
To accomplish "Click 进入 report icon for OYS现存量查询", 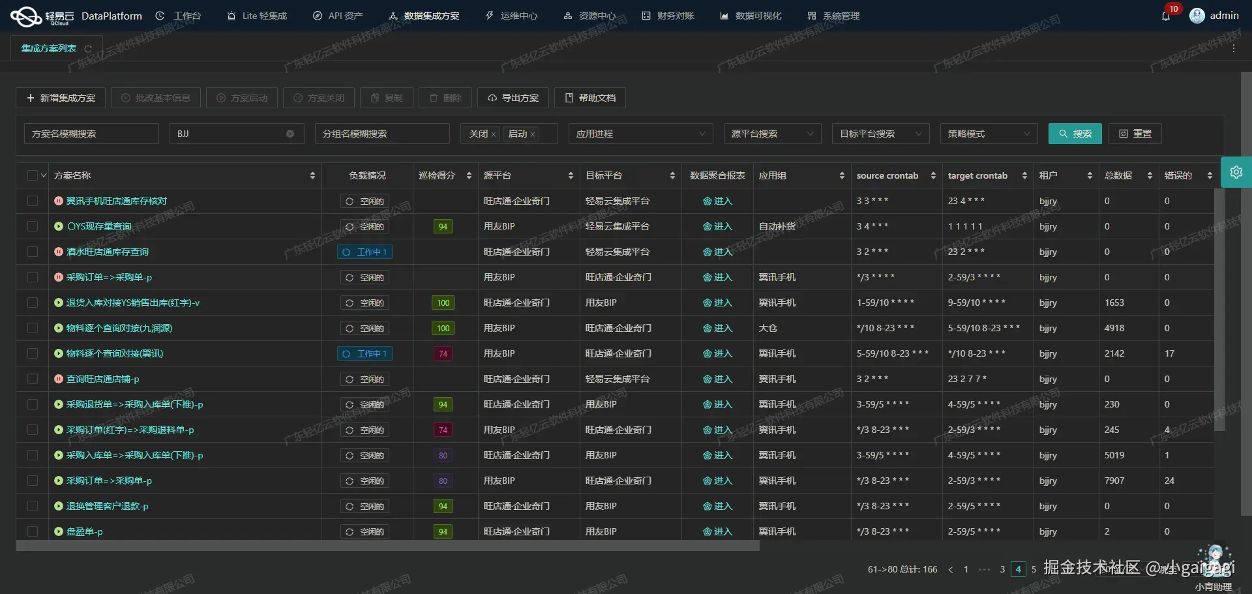I will pyautogui.click(x=717, y=226).
